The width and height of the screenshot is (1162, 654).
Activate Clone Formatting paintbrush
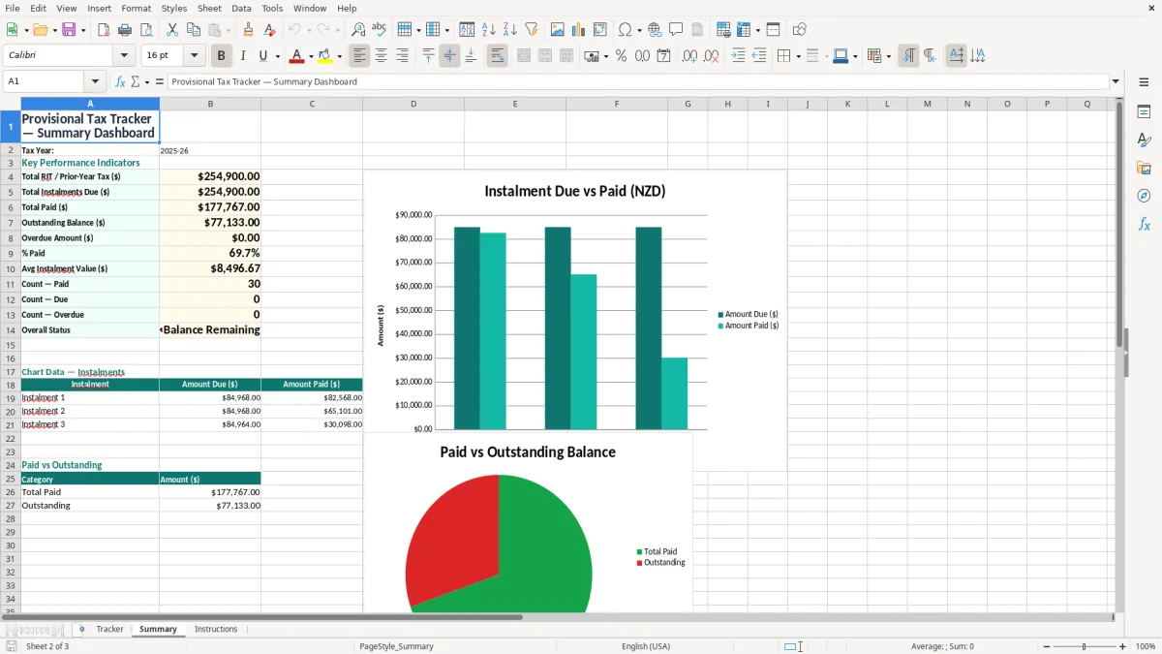pyautogui.click(x=248, y=30)
